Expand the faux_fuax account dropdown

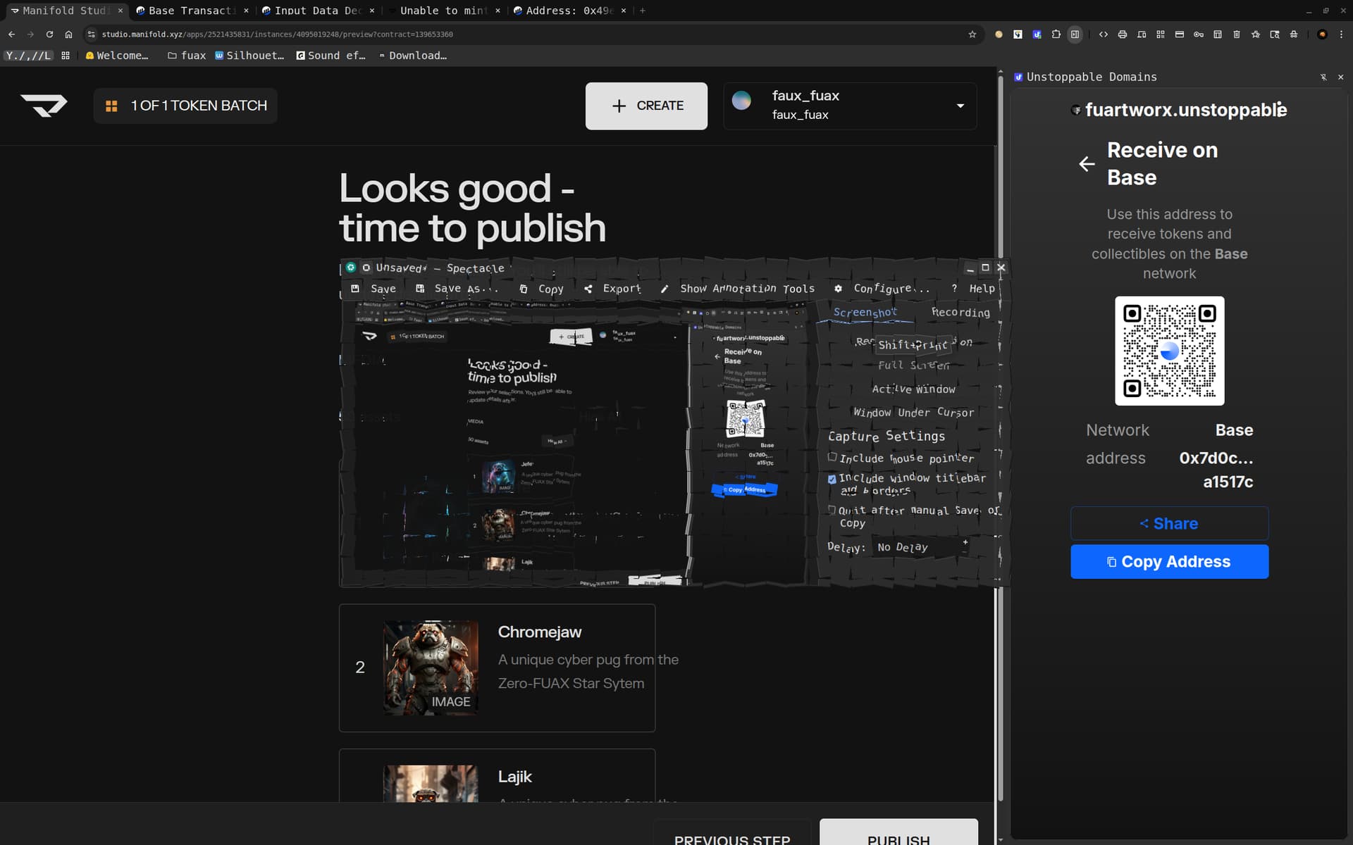(x=960, y=106)
